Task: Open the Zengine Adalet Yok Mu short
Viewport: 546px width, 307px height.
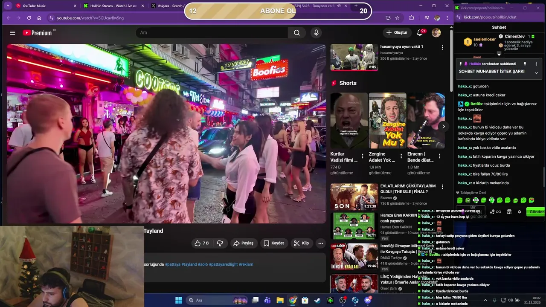Action: coord(387,121)
